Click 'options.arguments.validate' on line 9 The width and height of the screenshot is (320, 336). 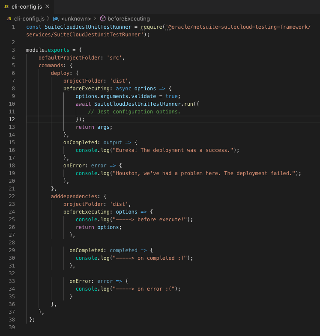(x=116, y=96)
